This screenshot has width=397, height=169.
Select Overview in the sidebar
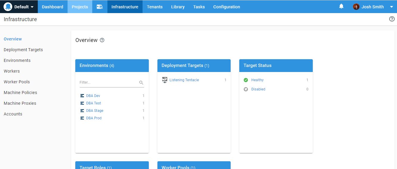[13, 39]
